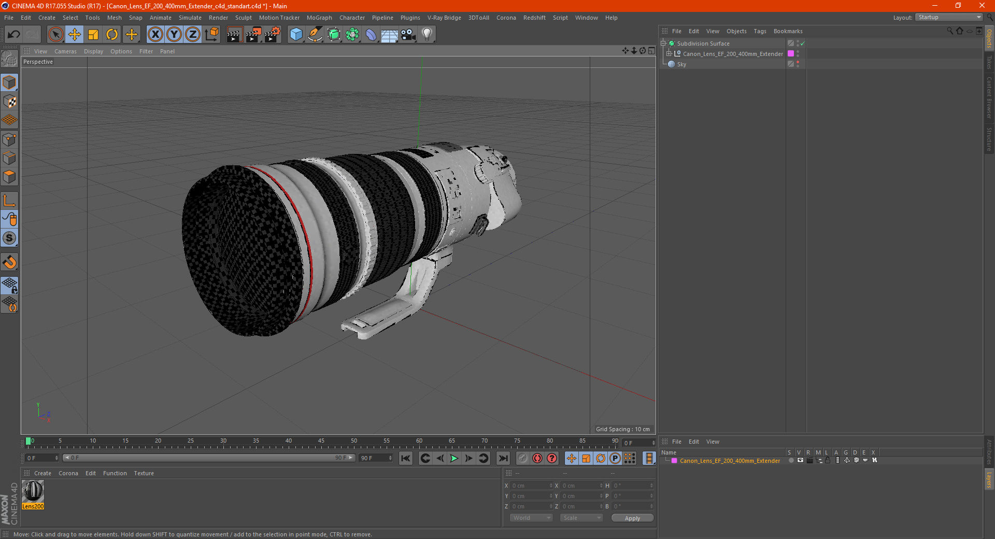
Task: Open render to Picture Viewer icon
Action: pos(253,35)
